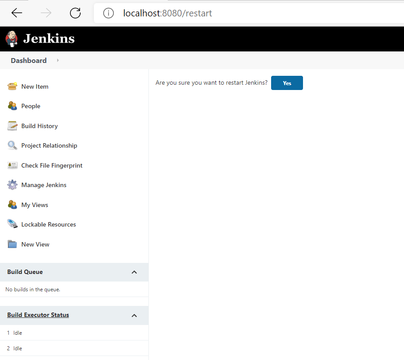The width and height of the screenshot is (404, 360).
Task: Open Project Relationship via its magnifier icon
Action: 12,145
